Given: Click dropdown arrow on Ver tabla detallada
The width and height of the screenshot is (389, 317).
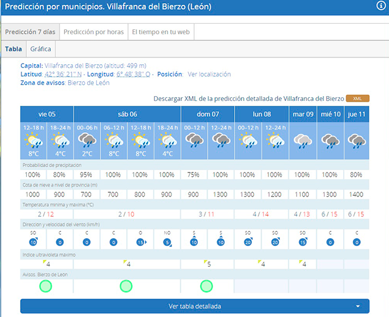Looking at the screenshot, I should [357, 306].
